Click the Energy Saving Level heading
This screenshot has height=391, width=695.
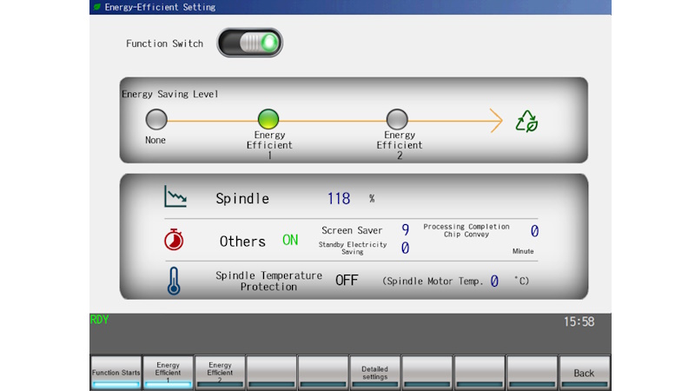(169, 94)
